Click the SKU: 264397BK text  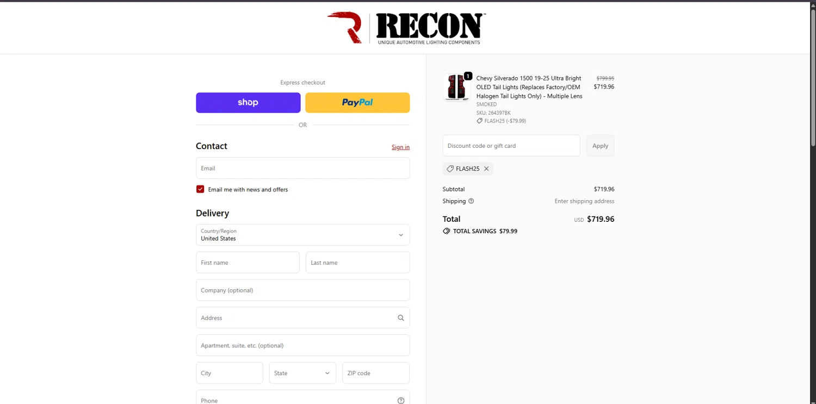[493, 113]
